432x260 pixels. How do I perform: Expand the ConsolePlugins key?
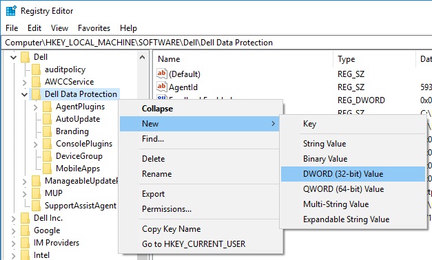[36, 144]
